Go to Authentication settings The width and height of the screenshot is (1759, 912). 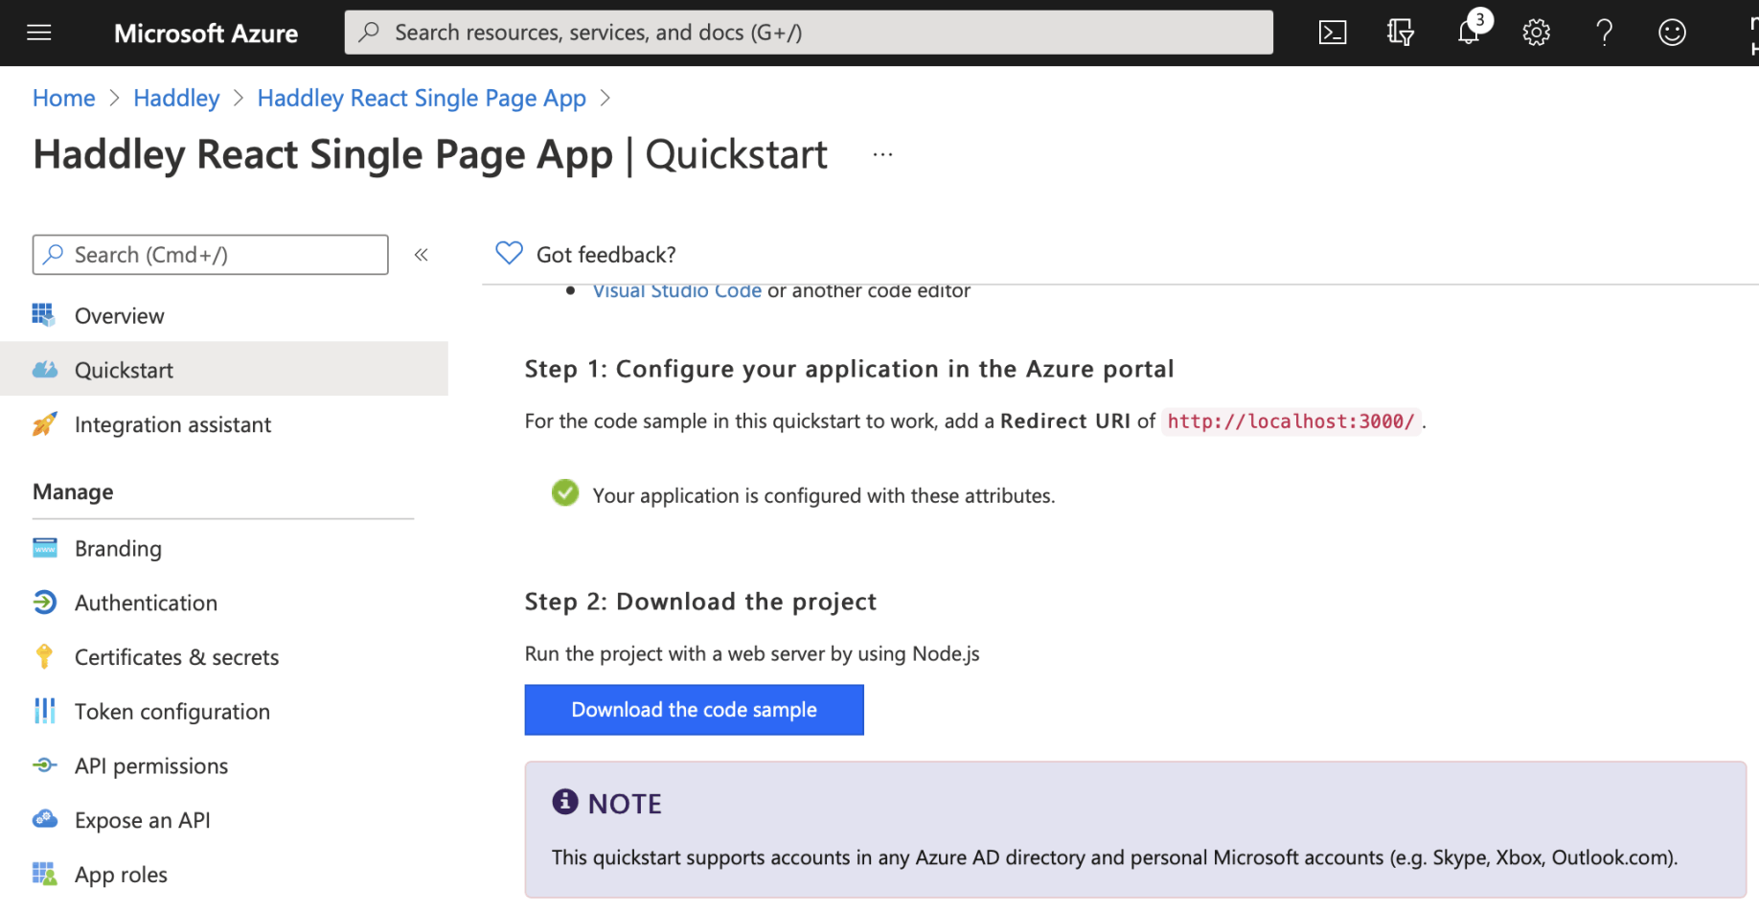(x=146, y=603)
